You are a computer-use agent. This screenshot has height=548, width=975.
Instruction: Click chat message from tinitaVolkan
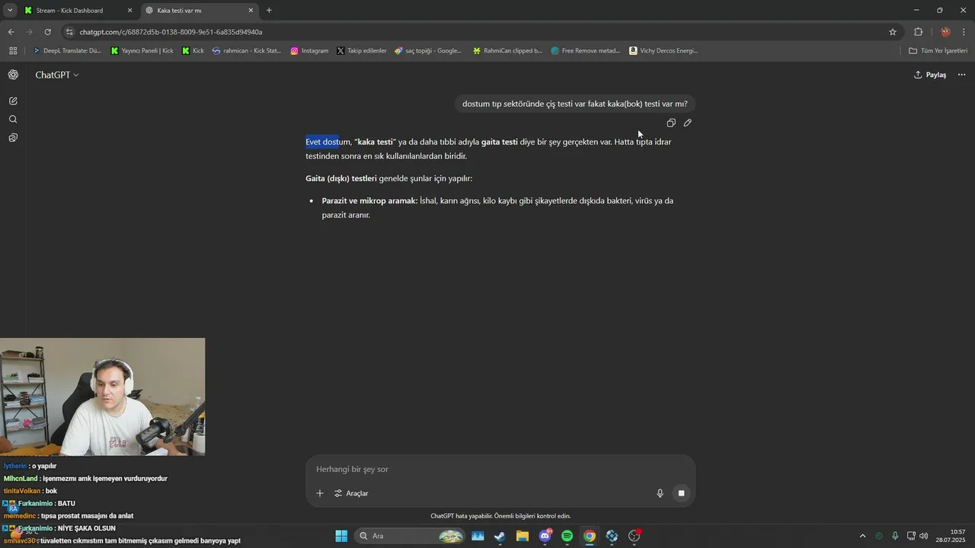(30, 491)
